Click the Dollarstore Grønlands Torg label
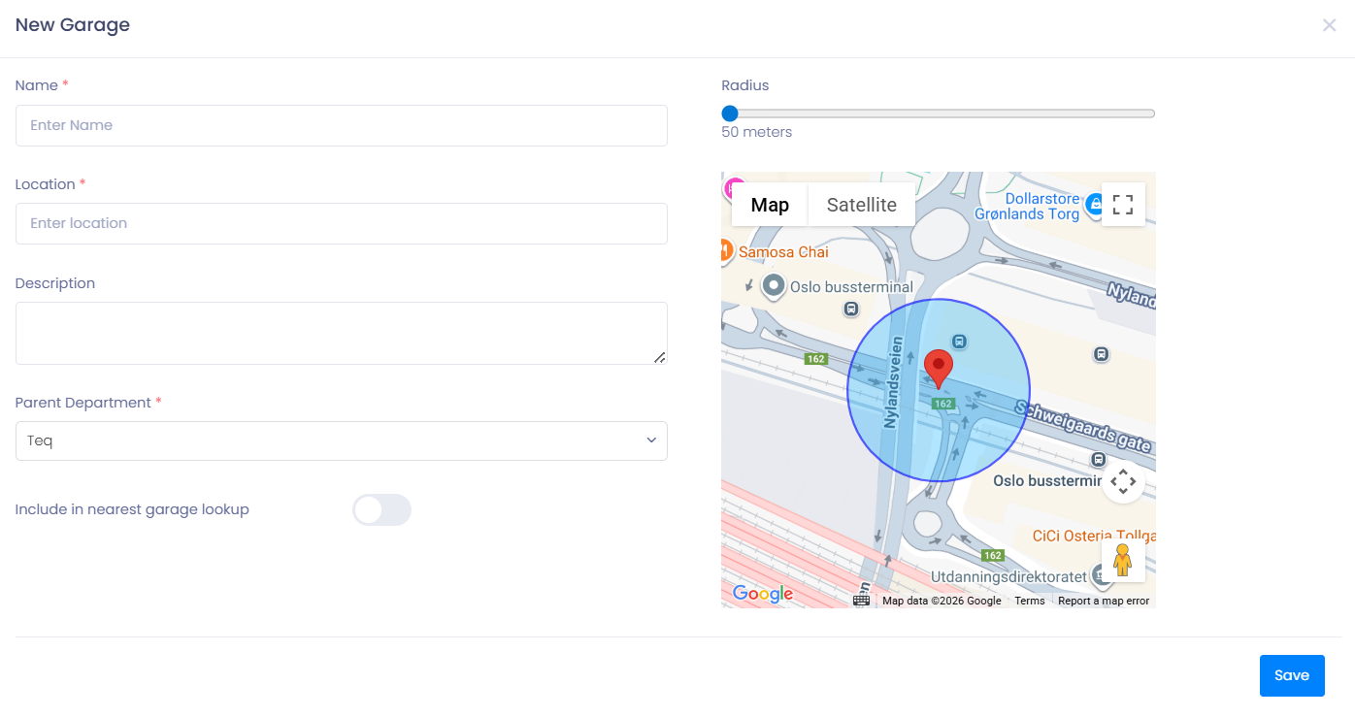Image resolution: width=1355 pixels, height=717 pixels. pos(1027,207)
